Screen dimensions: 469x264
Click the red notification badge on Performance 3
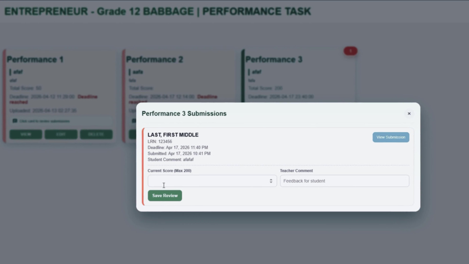[x=350, y=51]
